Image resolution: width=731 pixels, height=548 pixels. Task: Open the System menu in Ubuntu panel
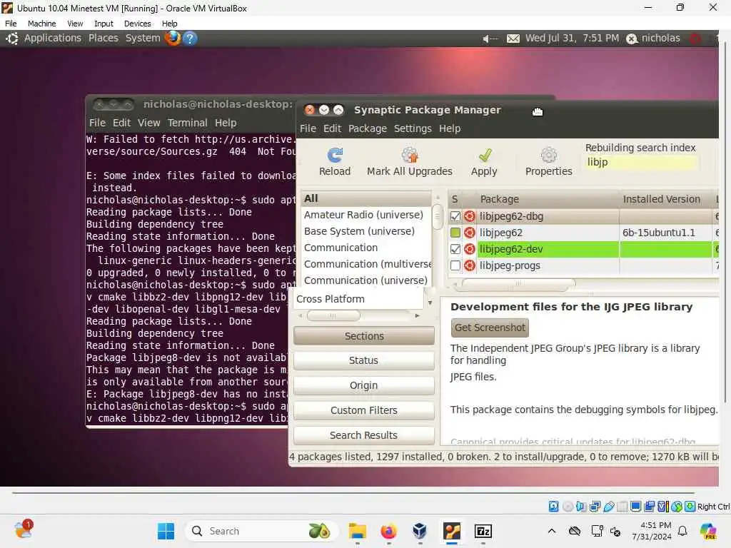point(143,39)
